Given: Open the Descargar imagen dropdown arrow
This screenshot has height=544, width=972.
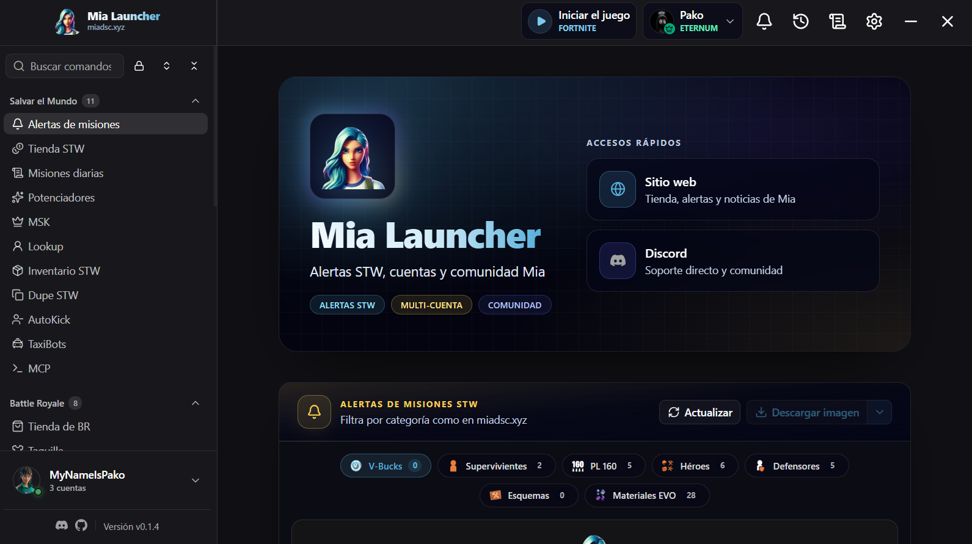Looking at the screenshot, I should click(880, 412).
